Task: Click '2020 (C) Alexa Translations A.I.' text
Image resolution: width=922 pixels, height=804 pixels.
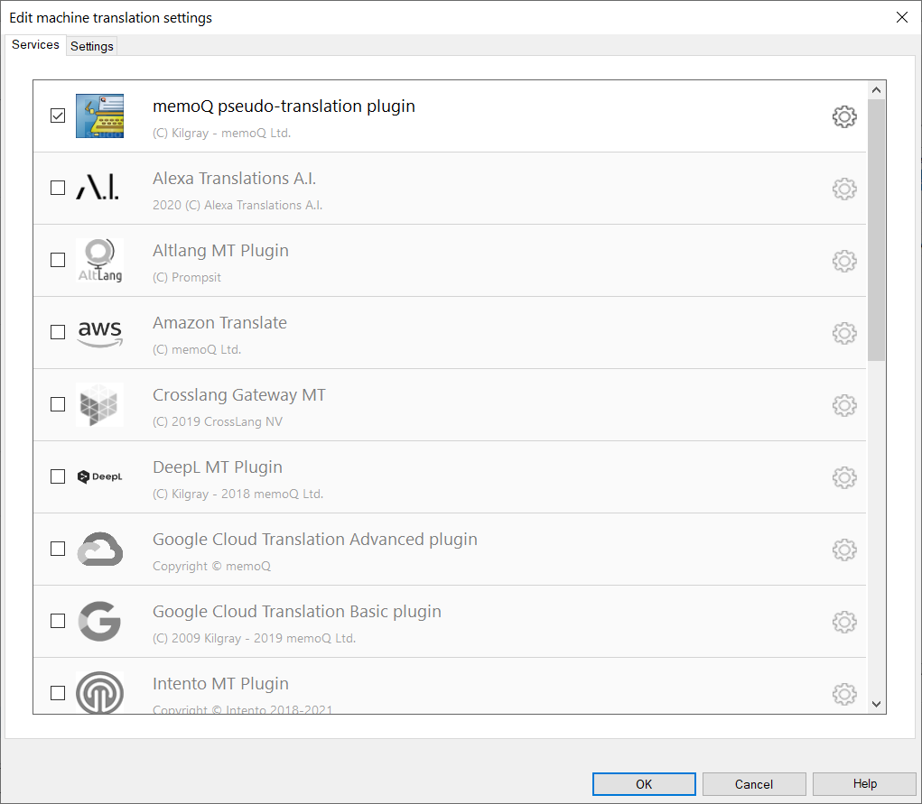Action: [x=237, y=205]
